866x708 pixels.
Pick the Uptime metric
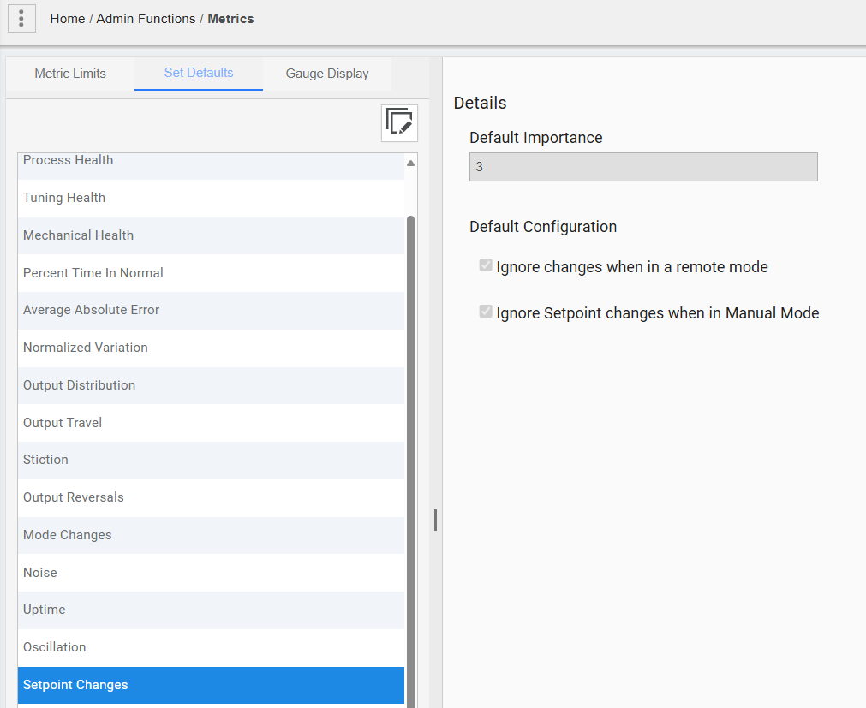(x=211, y=610)
